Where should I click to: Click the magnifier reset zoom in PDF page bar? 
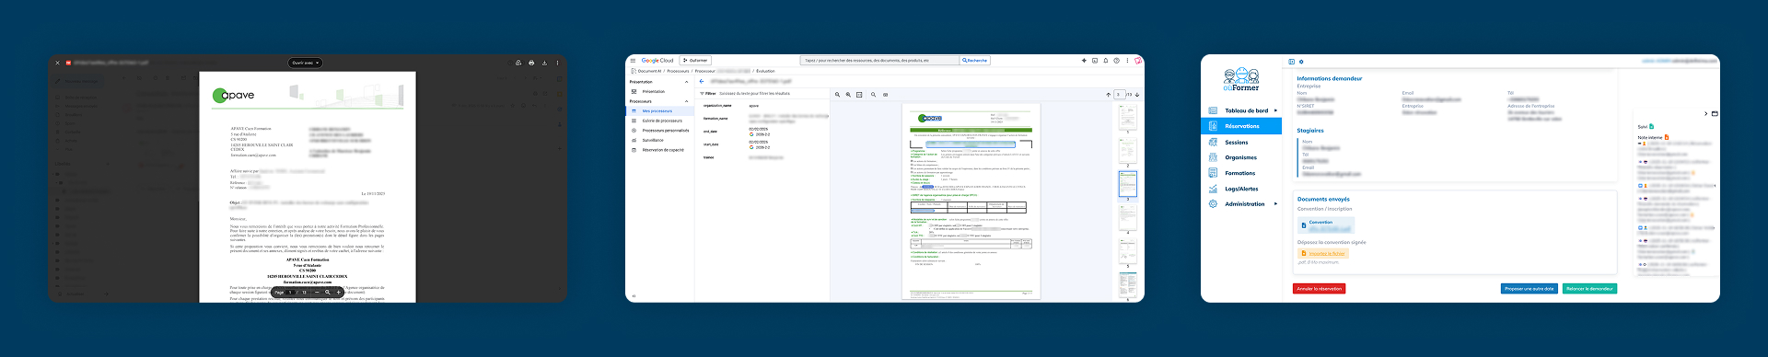click(x=327, y=292)
